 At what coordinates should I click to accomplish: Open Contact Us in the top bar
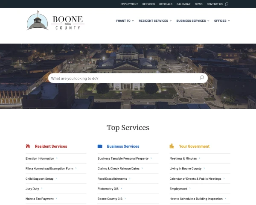(215, 4)
